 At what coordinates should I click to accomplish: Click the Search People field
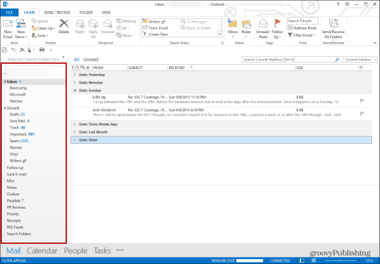click(x=303, y=21)
